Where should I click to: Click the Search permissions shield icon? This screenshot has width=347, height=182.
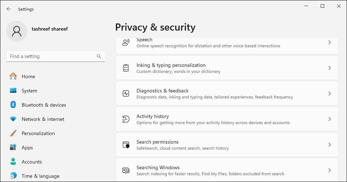coord(126,145)
